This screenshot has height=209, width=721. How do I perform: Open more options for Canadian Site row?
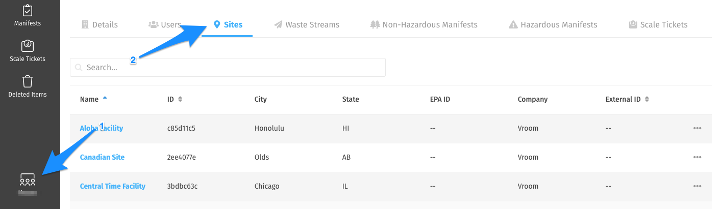click(697, 157)
